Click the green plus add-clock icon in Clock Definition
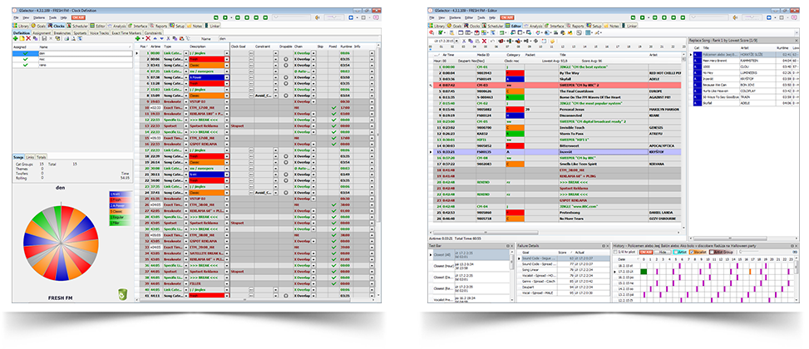The width and height of the screenshot is (809, 349). (x=16, y=39)
